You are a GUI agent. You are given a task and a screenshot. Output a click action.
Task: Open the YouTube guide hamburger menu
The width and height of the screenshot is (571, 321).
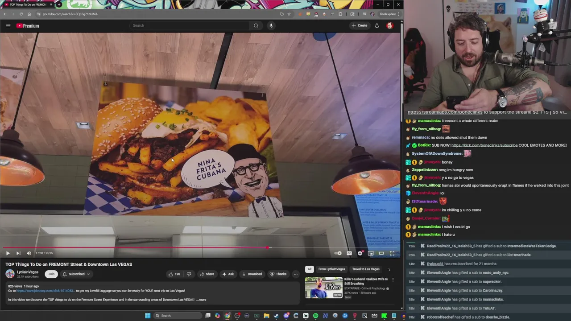(8, 25)
